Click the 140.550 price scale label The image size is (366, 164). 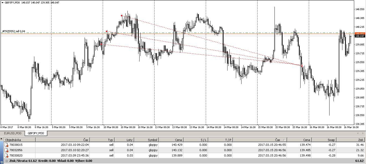coord(360,9)
